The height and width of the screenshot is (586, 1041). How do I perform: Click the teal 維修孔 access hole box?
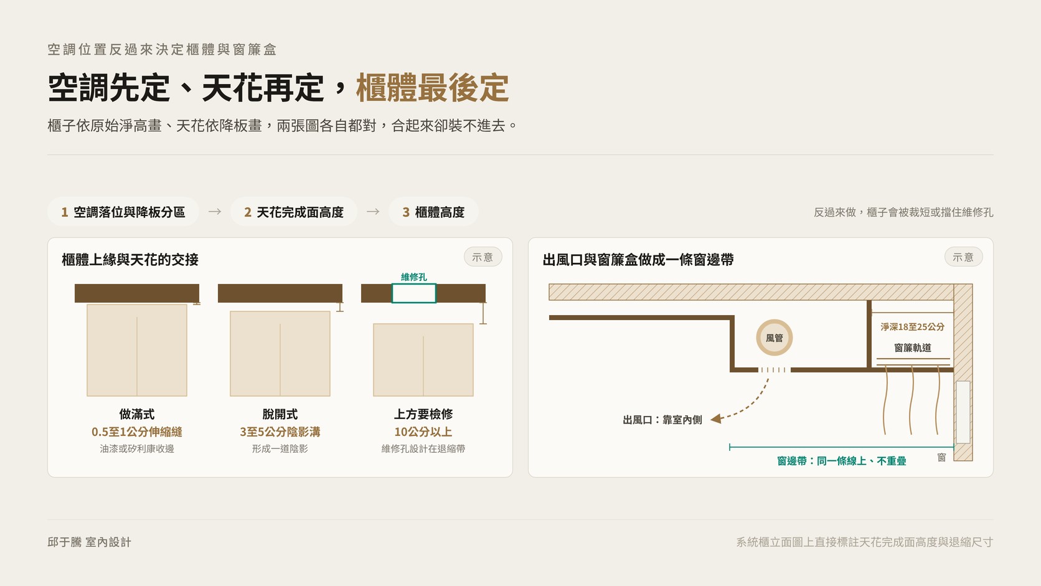point(414,293)
